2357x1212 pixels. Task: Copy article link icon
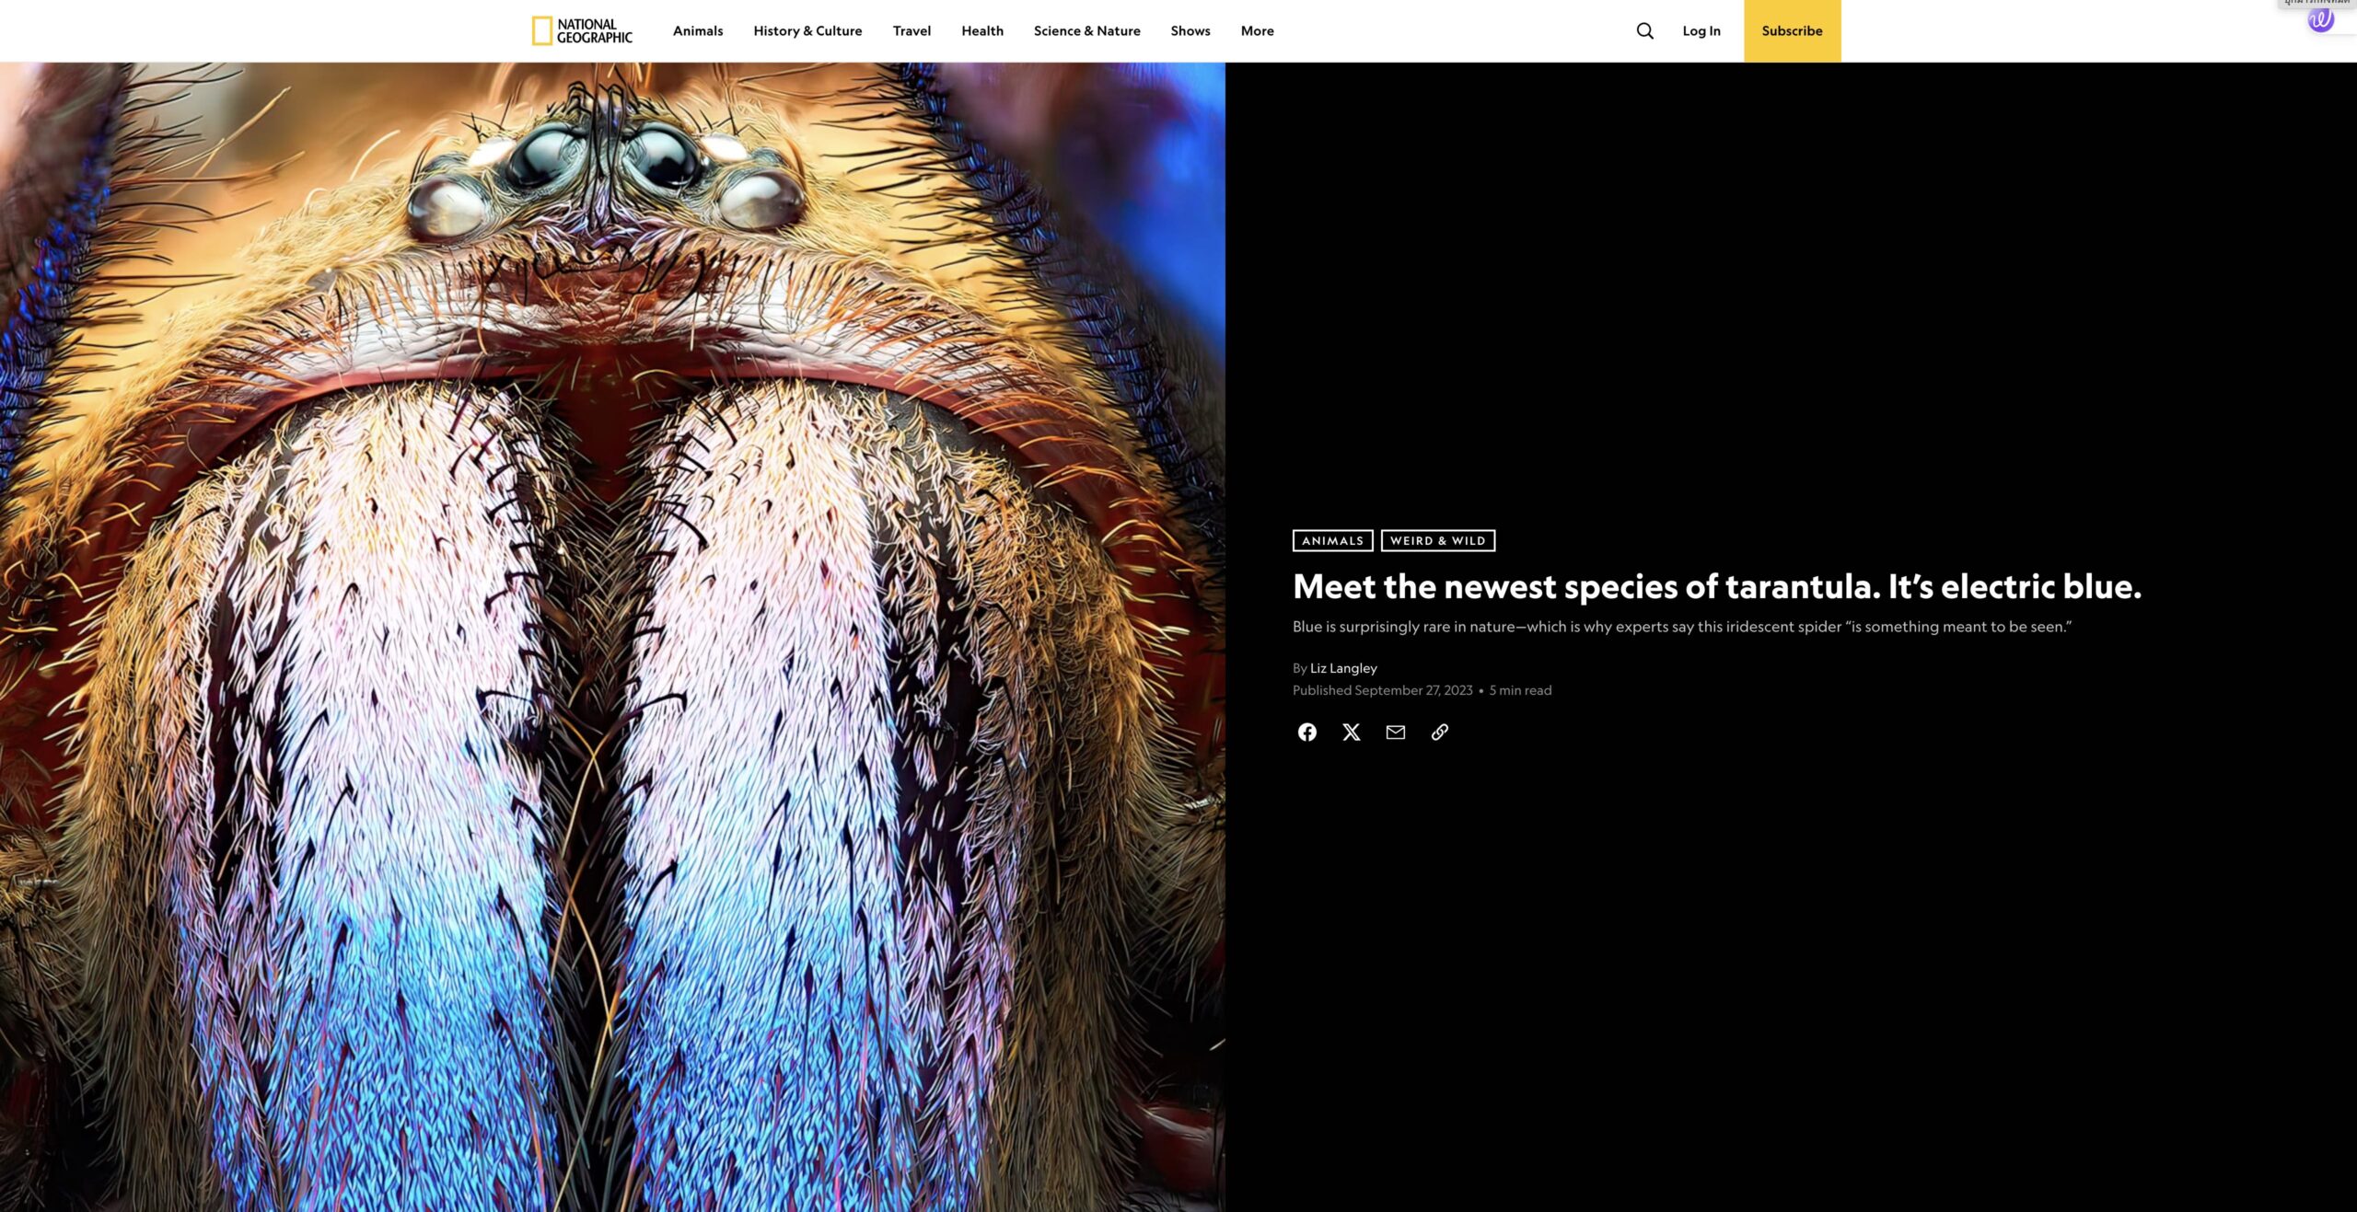(1439, 732)
